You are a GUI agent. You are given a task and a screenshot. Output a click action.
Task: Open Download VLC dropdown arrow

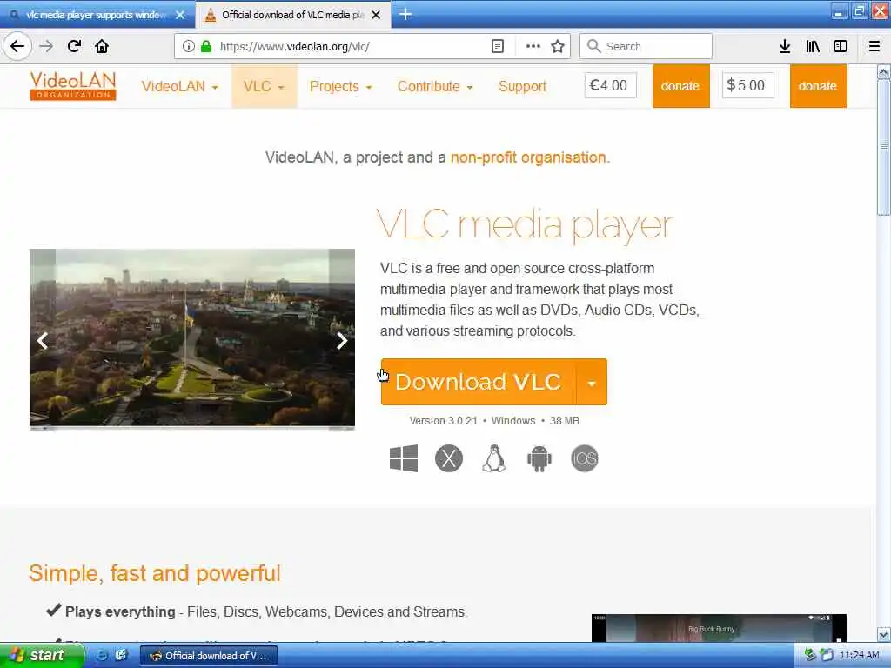click(x=592, y=382)
